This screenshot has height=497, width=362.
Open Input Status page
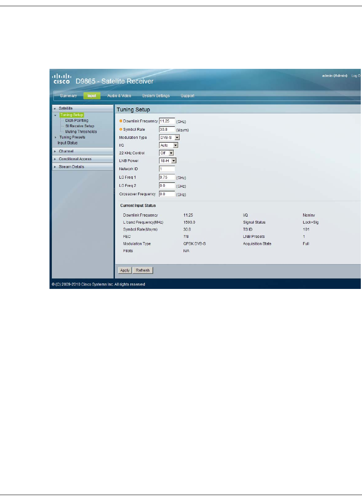[x=68, y=143]
